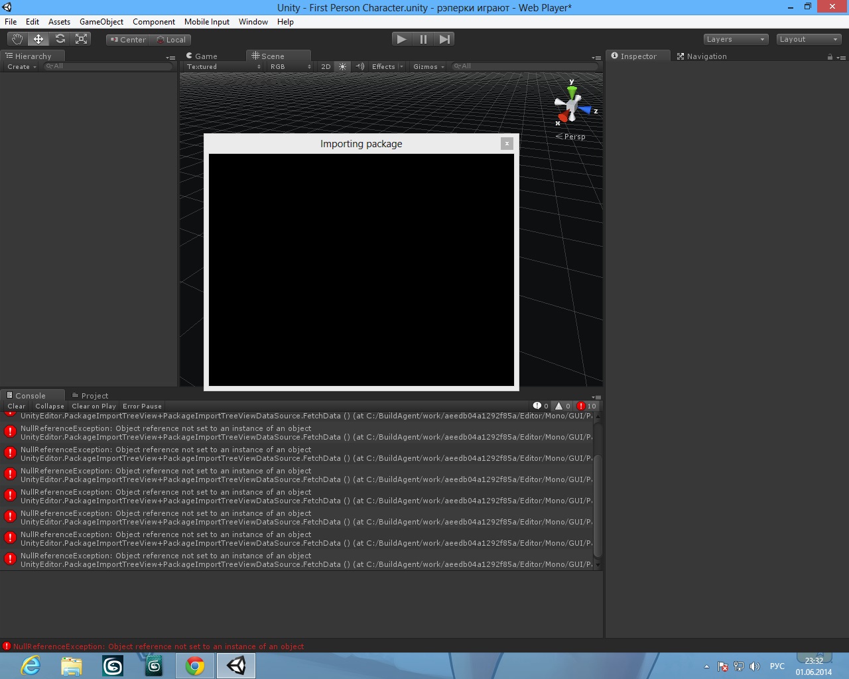Select the Hand tool in toolbar
The height and width of the screenshot is (679, 849).
(x=17, y=39)
